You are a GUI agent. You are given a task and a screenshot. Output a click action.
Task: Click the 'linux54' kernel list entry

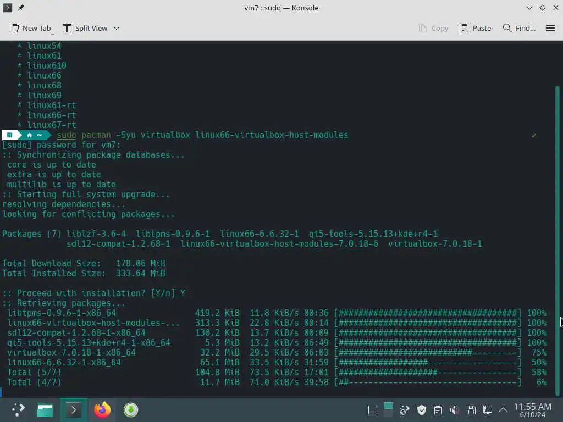tap(44, 46)
